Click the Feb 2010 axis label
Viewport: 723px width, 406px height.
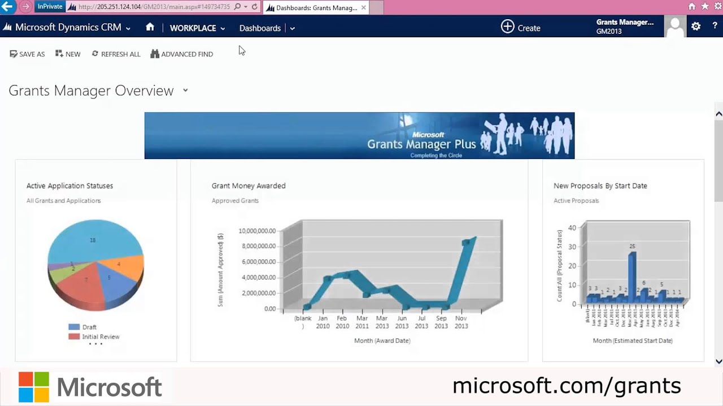pyautogui.click(x=342, y=322)
